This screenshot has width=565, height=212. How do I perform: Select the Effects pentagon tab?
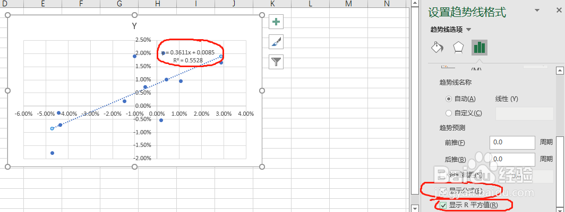(x=458, y=47)
